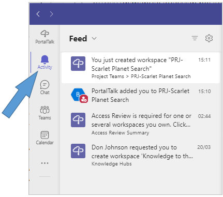223x197 pixels.
Task: Open Teams from the sidebar
Action: 44,113
